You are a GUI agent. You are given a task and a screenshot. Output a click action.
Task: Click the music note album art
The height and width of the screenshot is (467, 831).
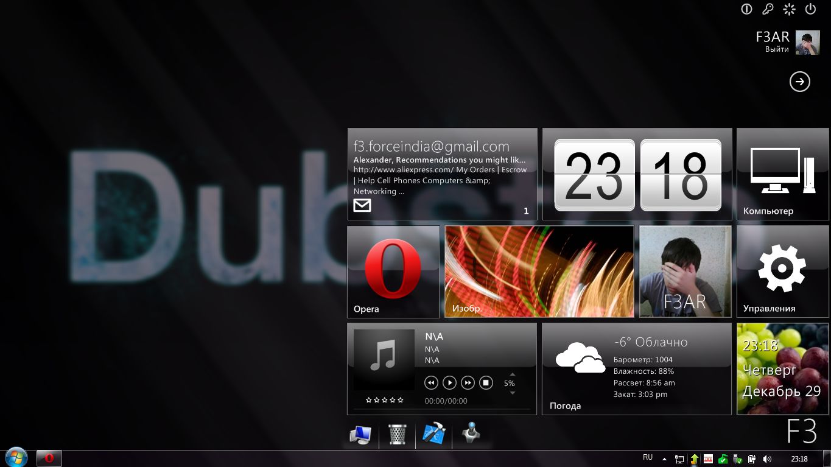point(384,360)
